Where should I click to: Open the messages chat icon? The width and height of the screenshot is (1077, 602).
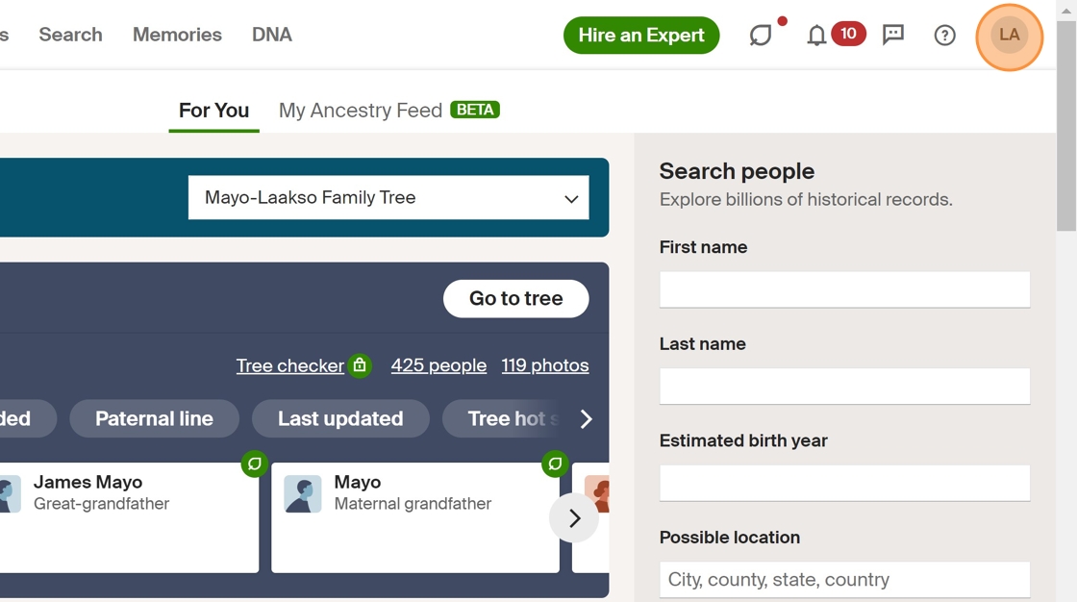(x=893, y=36)
